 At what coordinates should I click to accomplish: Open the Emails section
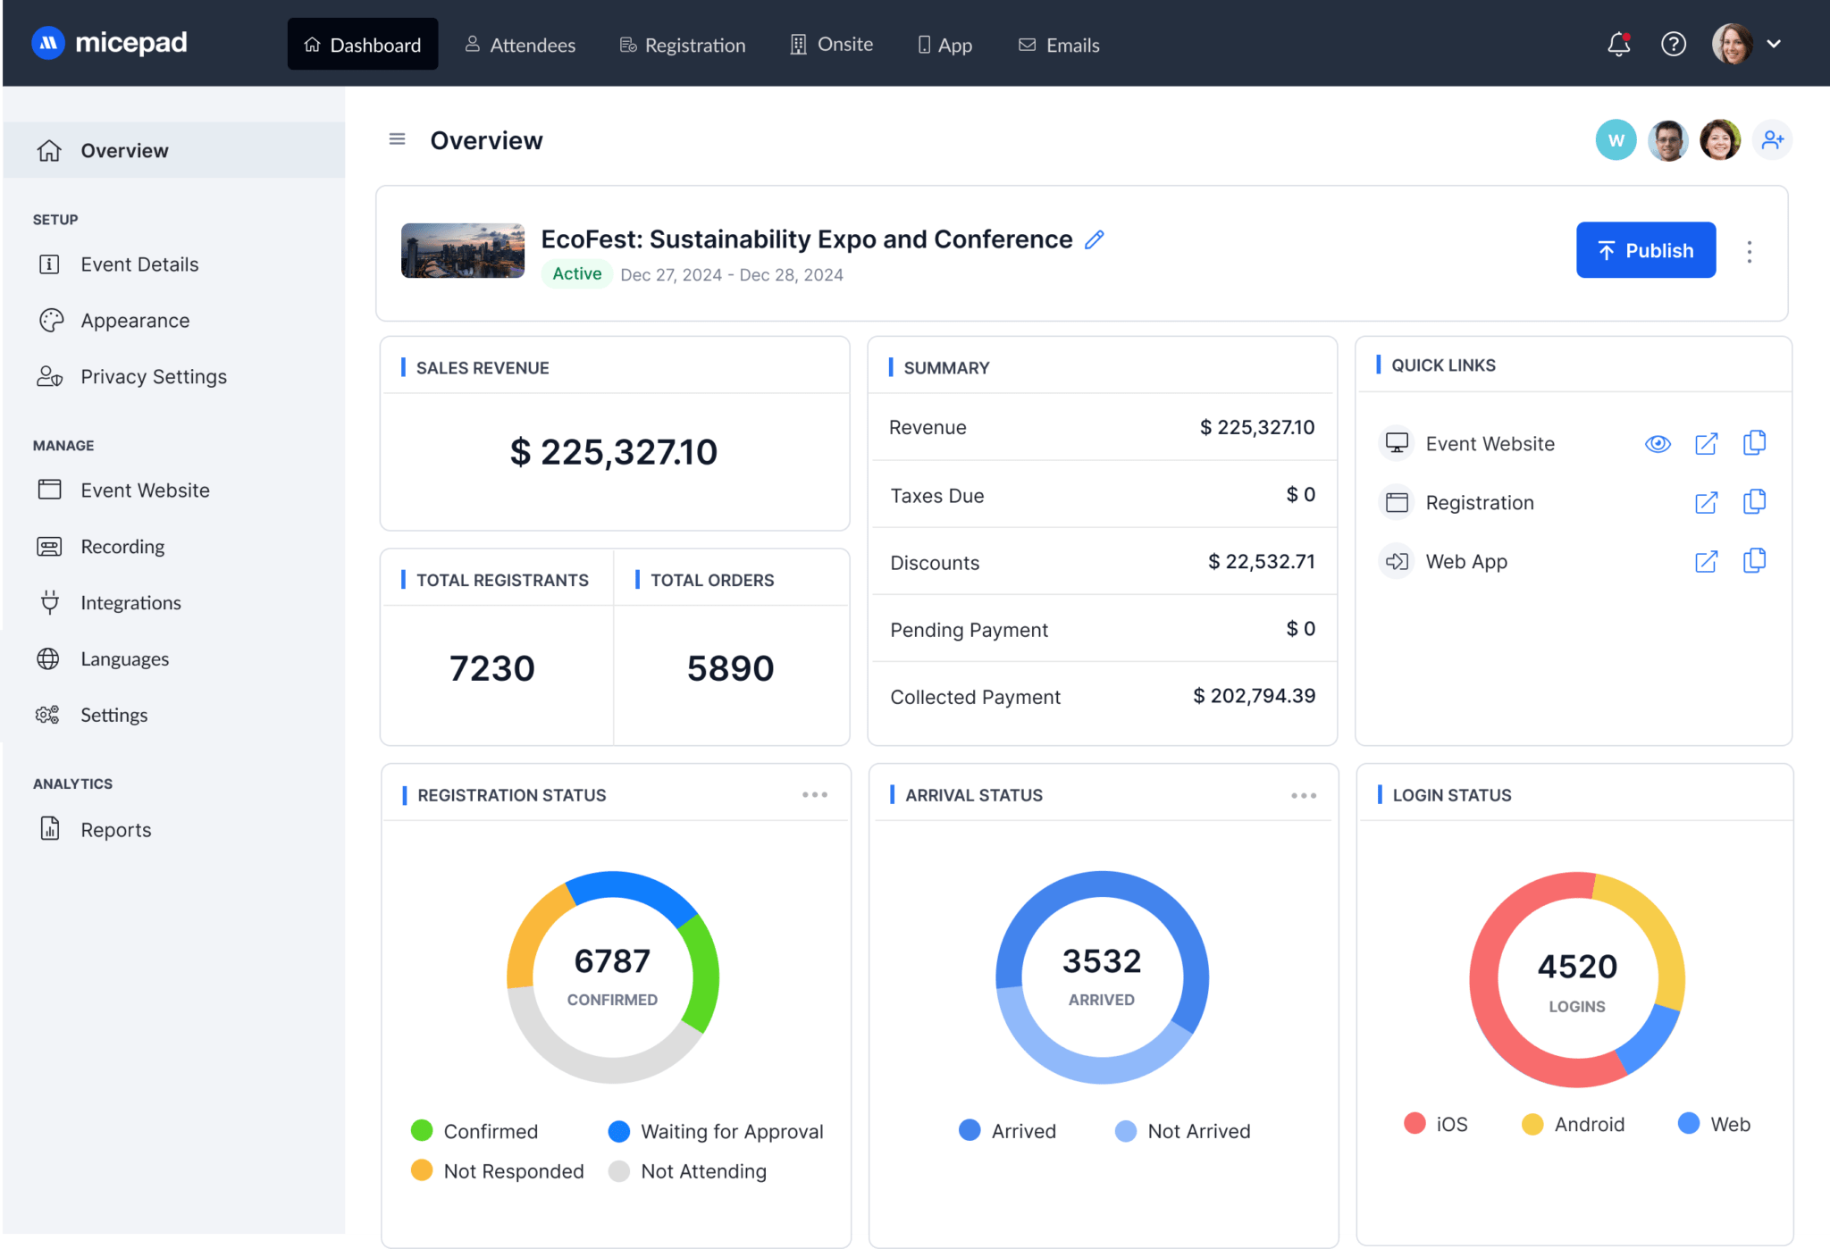click(x=1059, y=44)
